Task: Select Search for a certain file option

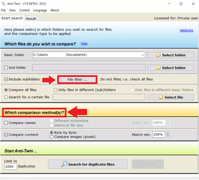Action: click(x=6, y=97)
